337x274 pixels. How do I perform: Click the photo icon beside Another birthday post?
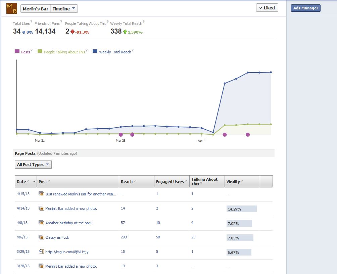tap(41, 223)
